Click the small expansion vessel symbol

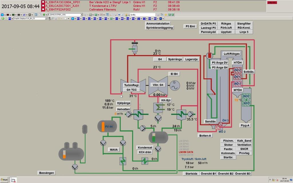pyautogui.click(x=85, y=129)
